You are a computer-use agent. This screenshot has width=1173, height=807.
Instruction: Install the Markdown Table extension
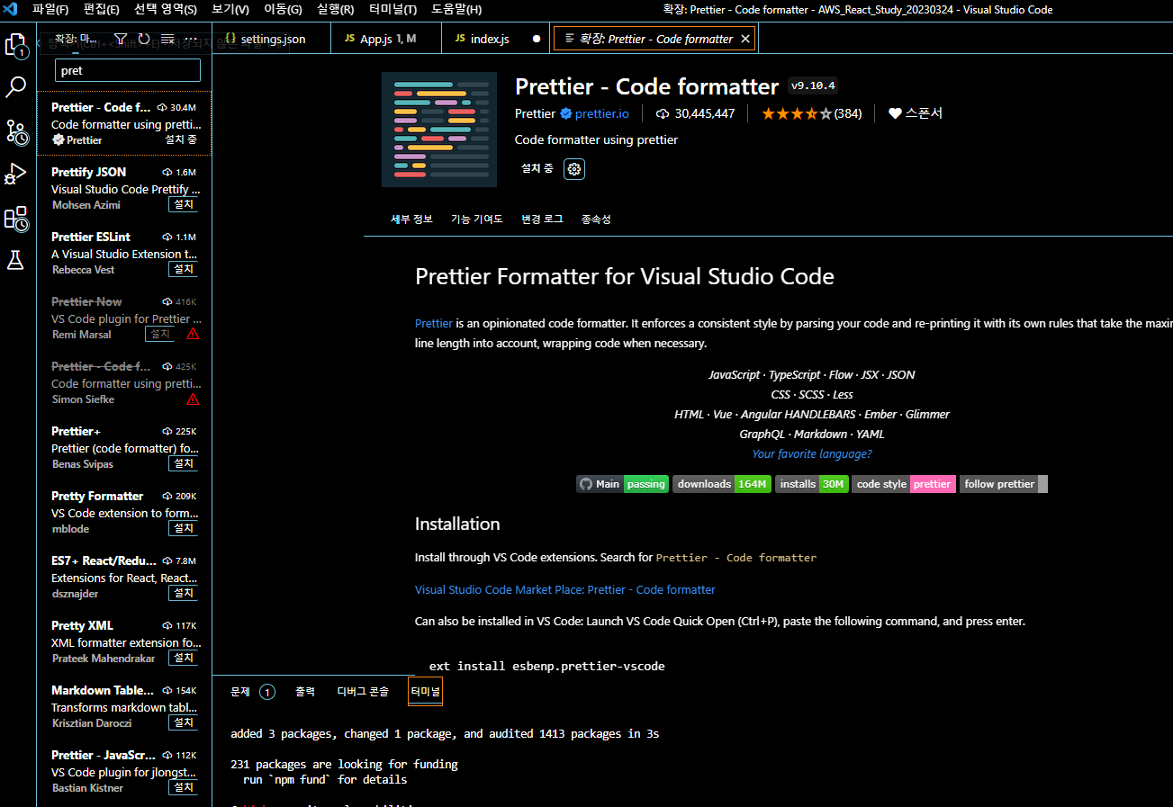click(x=184, y=723)
